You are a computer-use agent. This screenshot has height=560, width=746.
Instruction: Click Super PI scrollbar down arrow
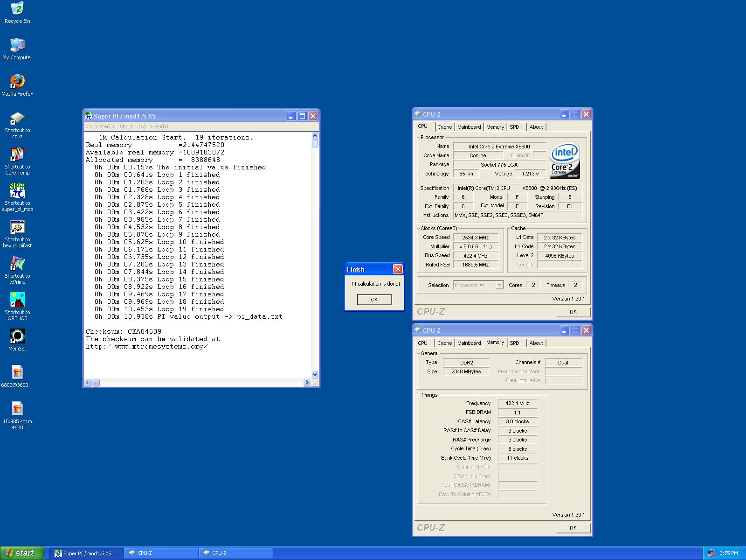[315, 374]
